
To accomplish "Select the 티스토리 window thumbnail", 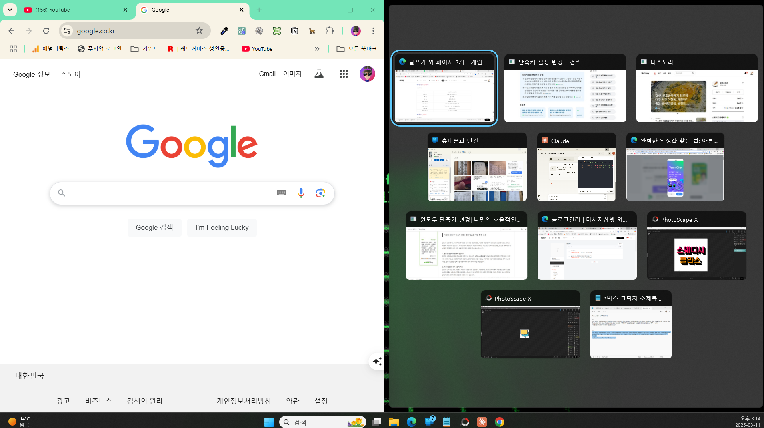I will [x=697, y=88].
